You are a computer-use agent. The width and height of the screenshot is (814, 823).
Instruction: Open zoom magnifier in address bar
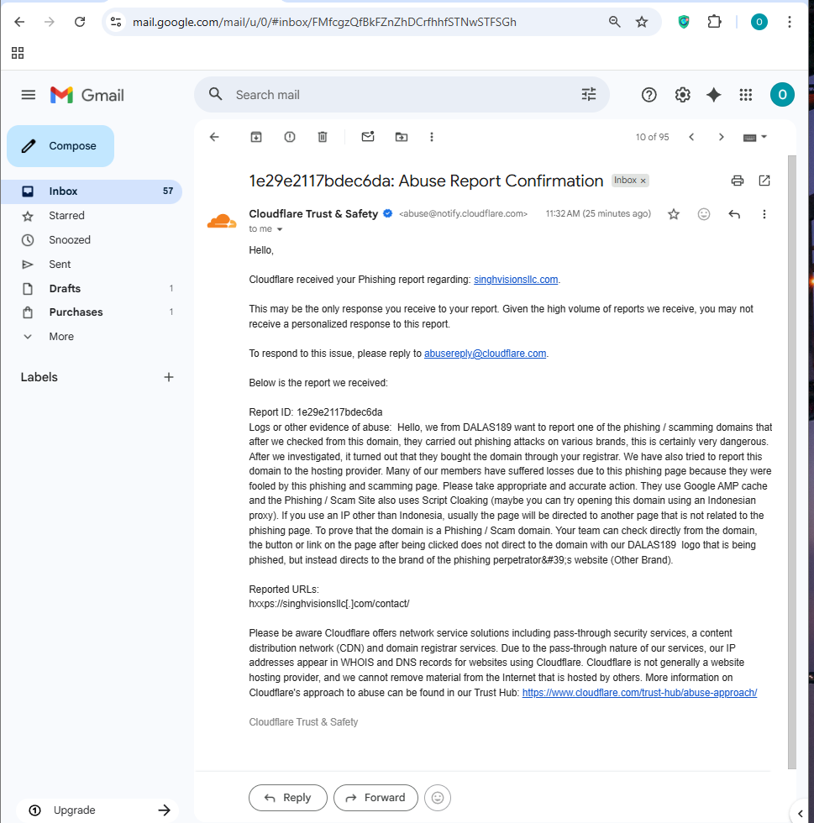(x=614, y=22)
